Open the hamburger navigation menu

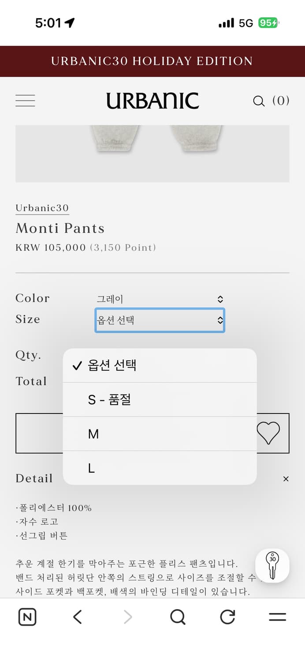(25, 101)
